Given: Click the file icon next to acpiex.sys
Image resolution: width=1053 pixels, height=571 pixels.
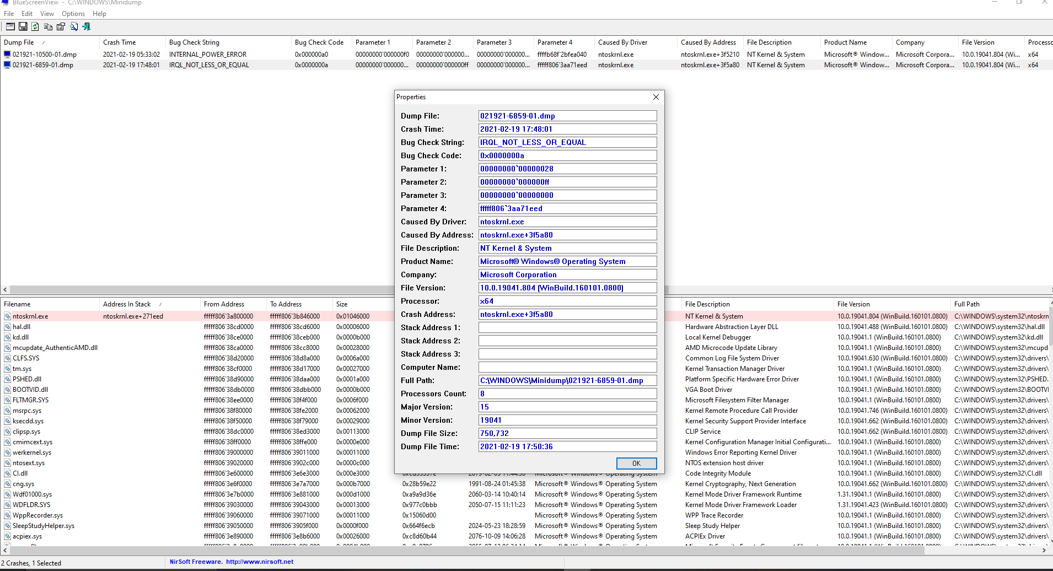Looking at the screenshot, I should [x=8, y=536].
